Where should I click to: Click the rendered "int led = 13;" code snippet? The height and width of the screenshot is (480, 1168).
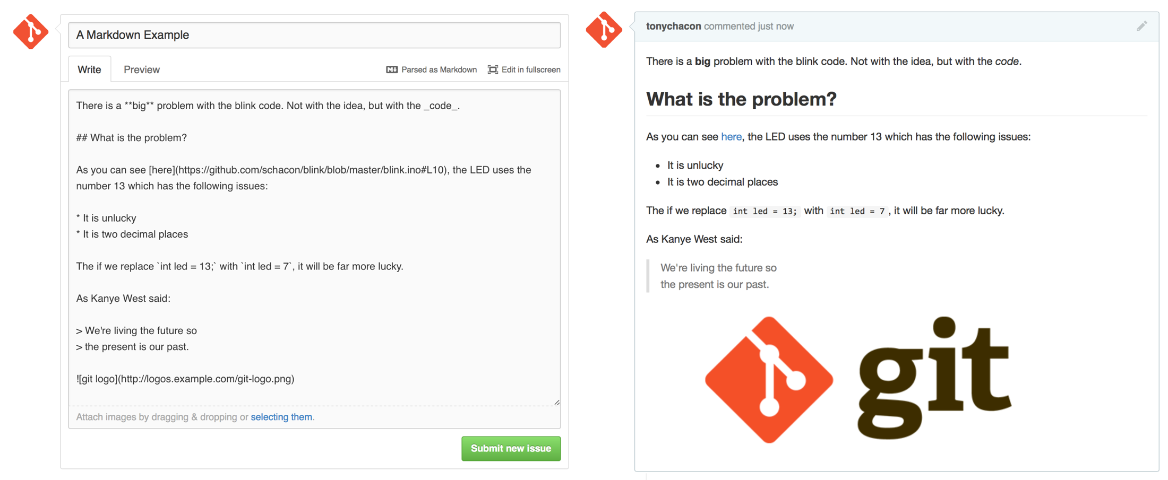(x=765, y=211)
